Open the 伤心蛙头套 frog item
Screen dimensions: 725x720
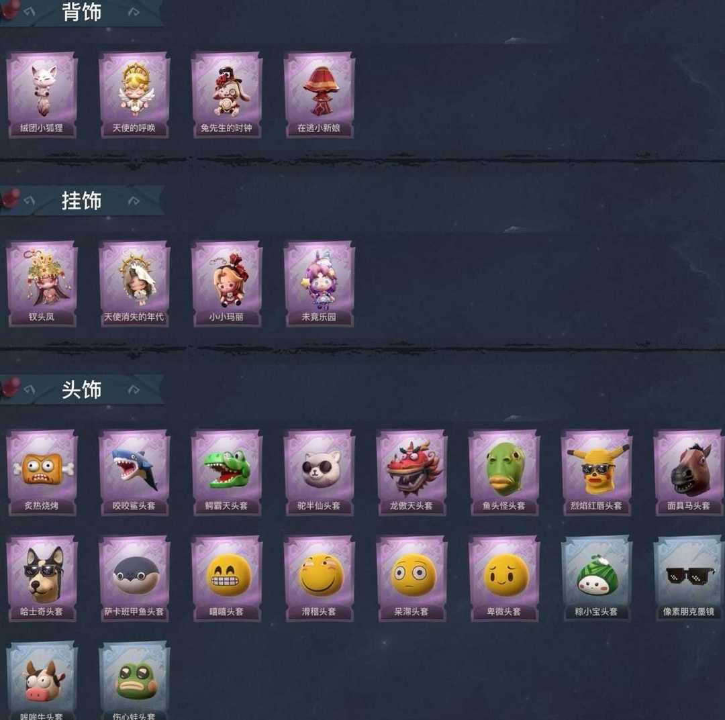click(134, 680)
